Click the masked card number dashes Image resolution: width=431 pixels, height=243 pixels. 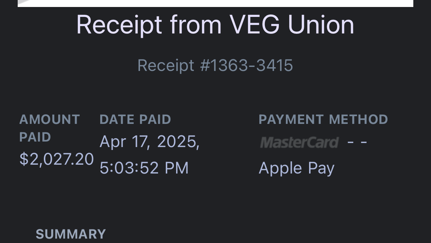(x=357, y=142)
